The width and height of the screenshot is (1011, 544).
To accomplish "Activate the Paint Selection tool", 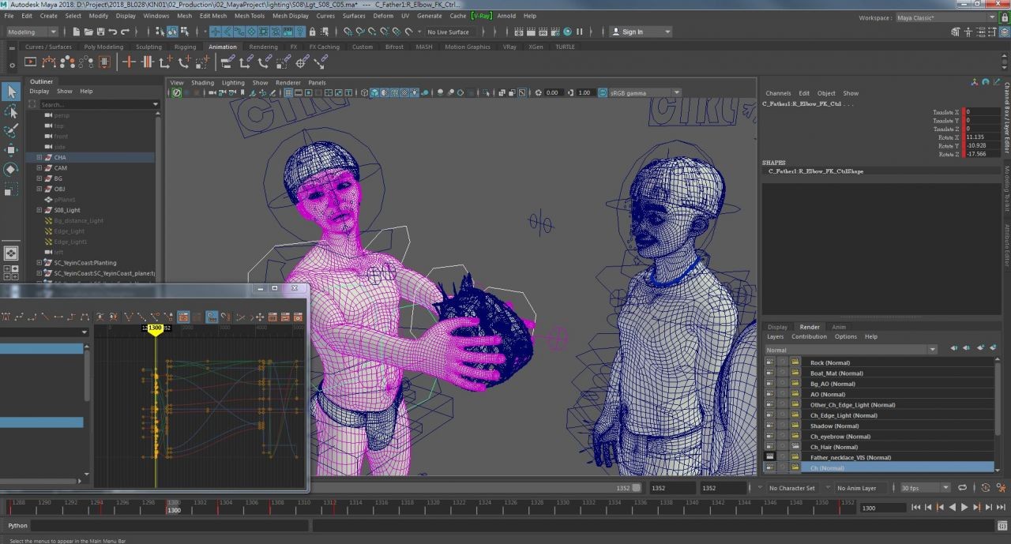I will (x=11, y=130).
